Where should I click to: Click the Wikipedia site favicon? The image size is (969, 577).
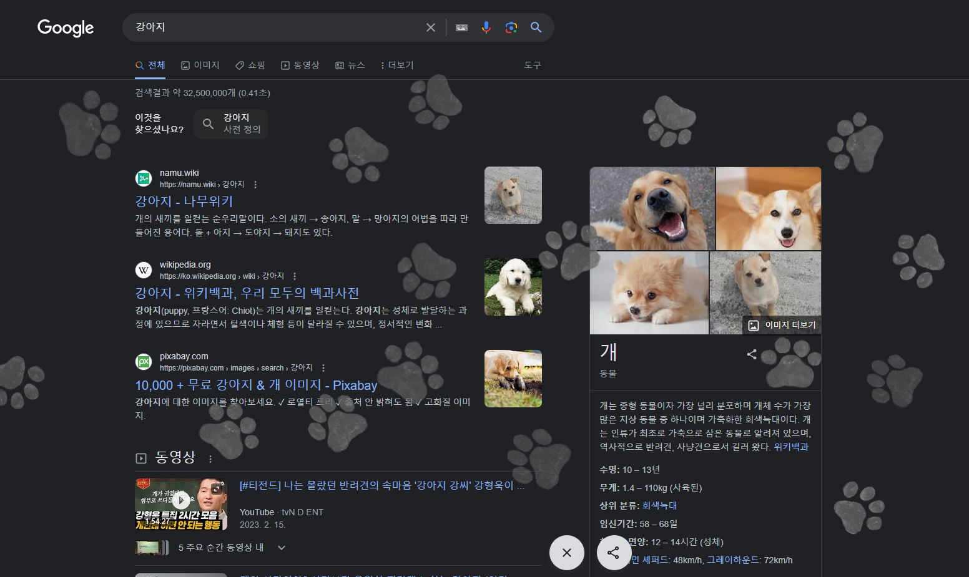click(x=144, y=270)
